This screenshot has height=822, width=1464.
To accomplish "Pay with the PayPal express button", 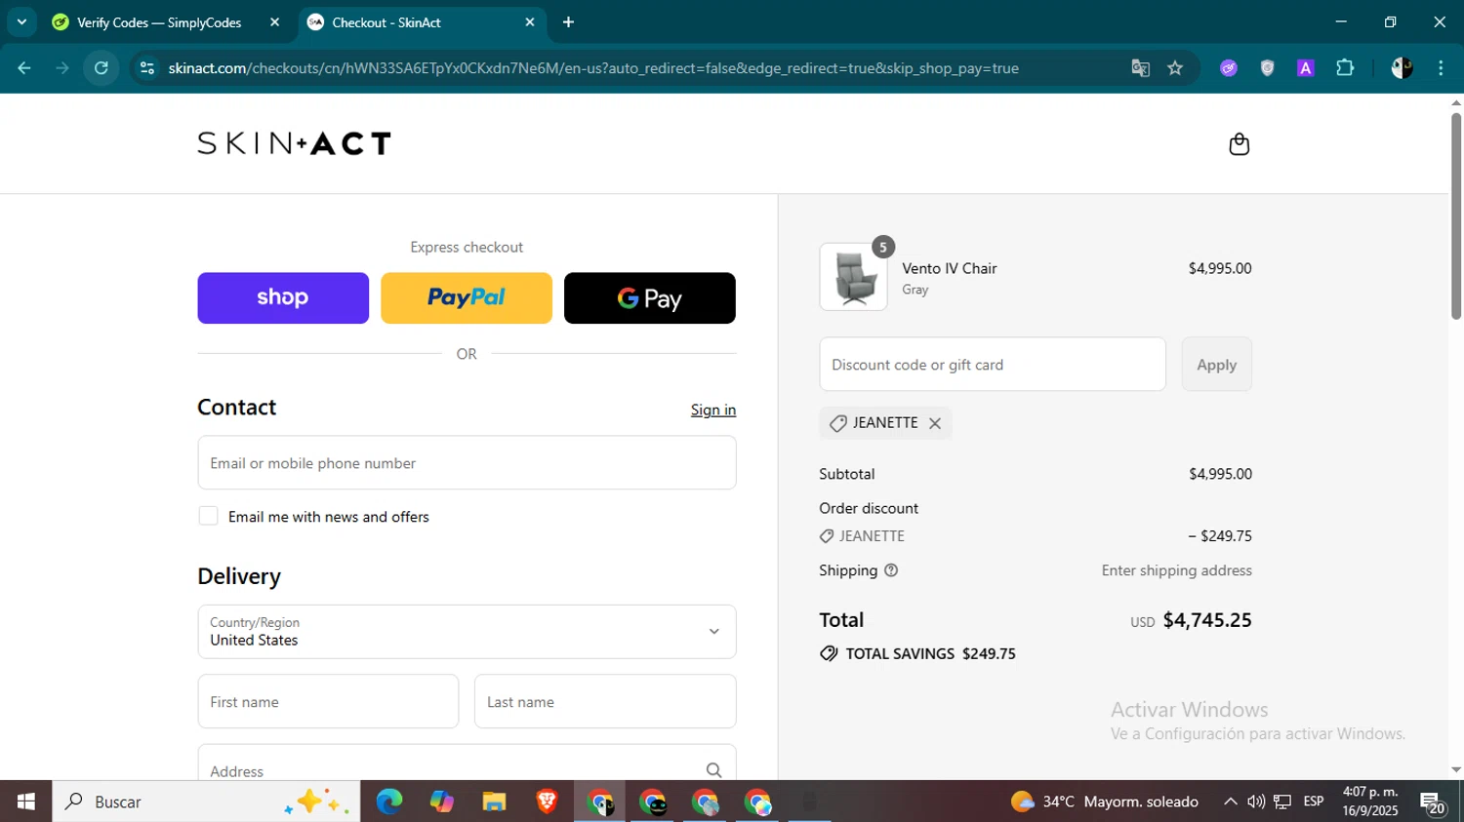I will coord(467,298).
